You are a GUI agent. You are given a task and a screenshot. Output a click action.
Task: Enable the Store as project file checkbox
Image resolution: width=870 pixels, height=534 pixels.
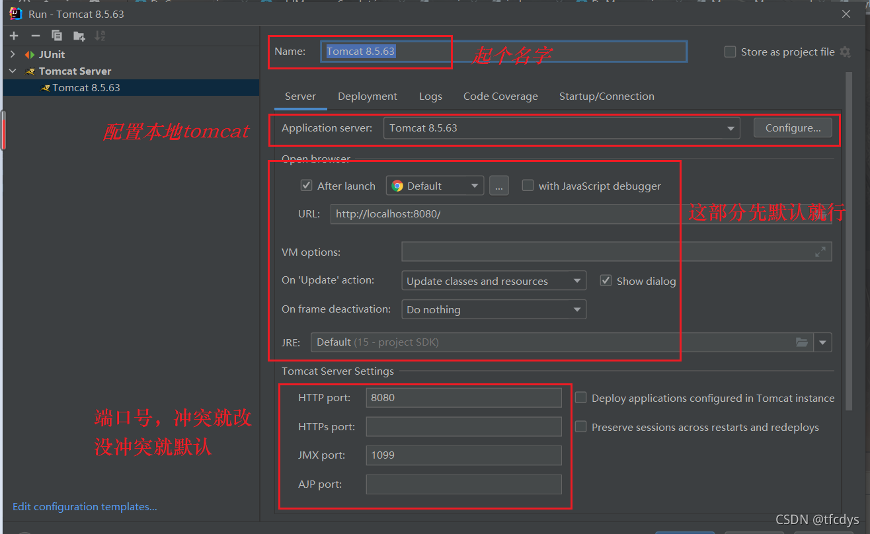tap(730, 52)
